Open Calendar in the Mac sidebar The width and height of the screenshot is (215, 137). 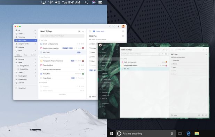(x=26, y=47)
